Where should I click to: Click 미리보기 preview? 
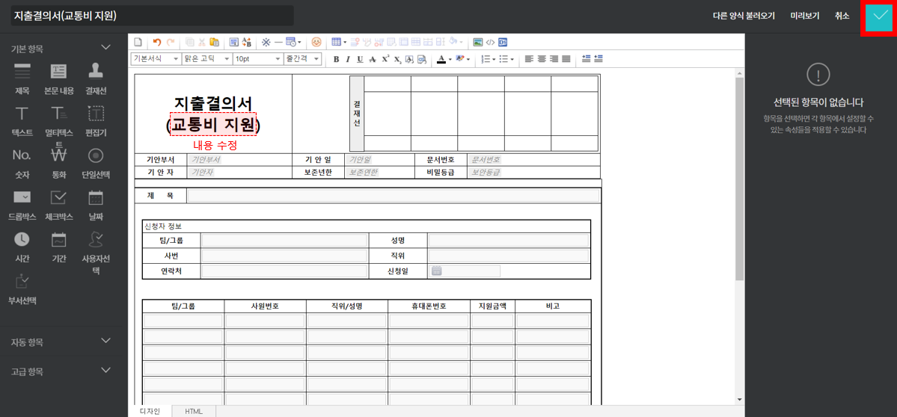805,16
